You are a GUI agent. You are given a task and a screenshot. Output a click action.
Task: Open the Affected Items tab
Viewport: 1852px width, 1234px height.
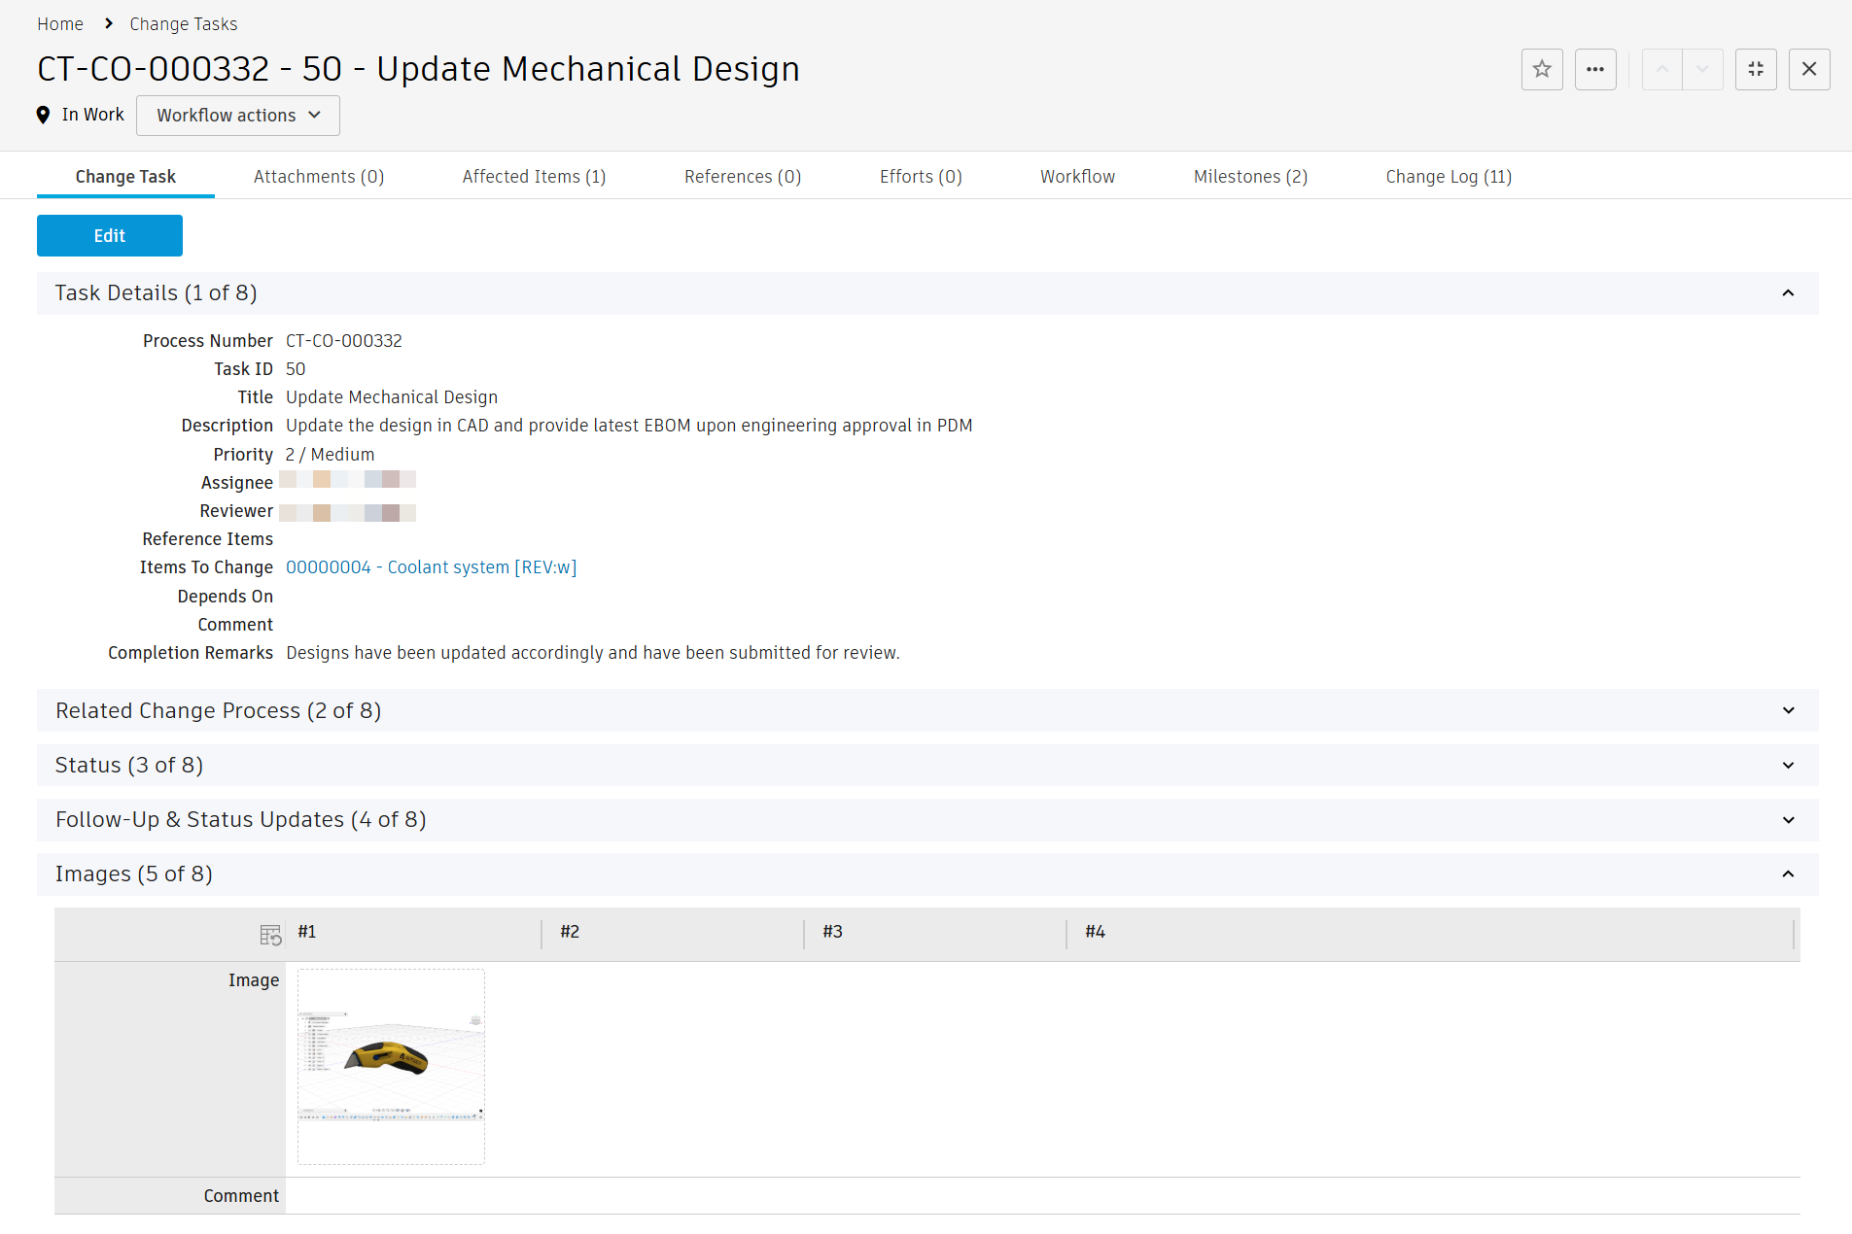(534, 177)
